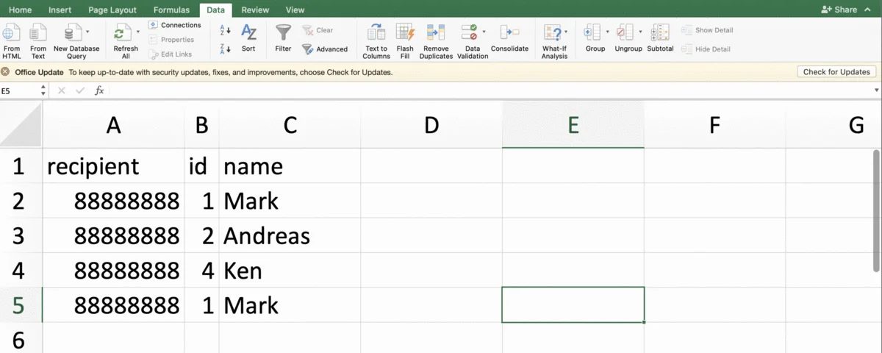This screenshot has width=882, height=353.
Task: Click the Filter funnel icon
Action: (x=283, y=33)
